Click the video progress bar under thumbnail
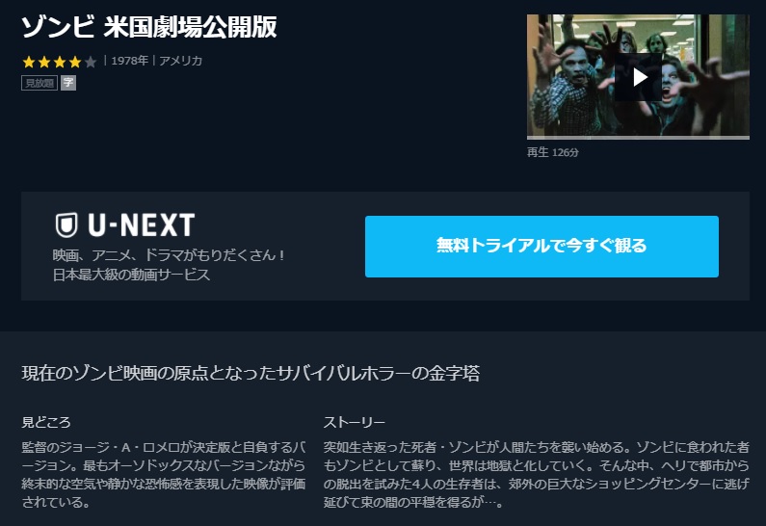 tap(638, 138)
